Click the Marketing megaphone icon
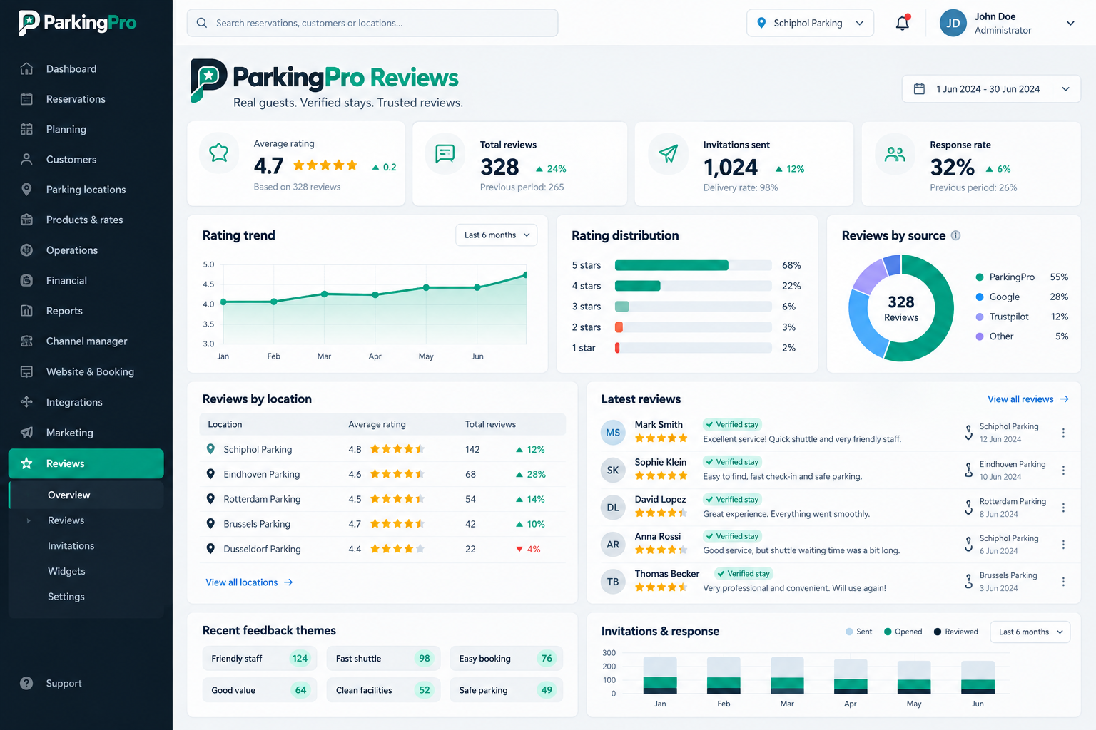The width and height of the screenshot is (1096, 730). 26,432
